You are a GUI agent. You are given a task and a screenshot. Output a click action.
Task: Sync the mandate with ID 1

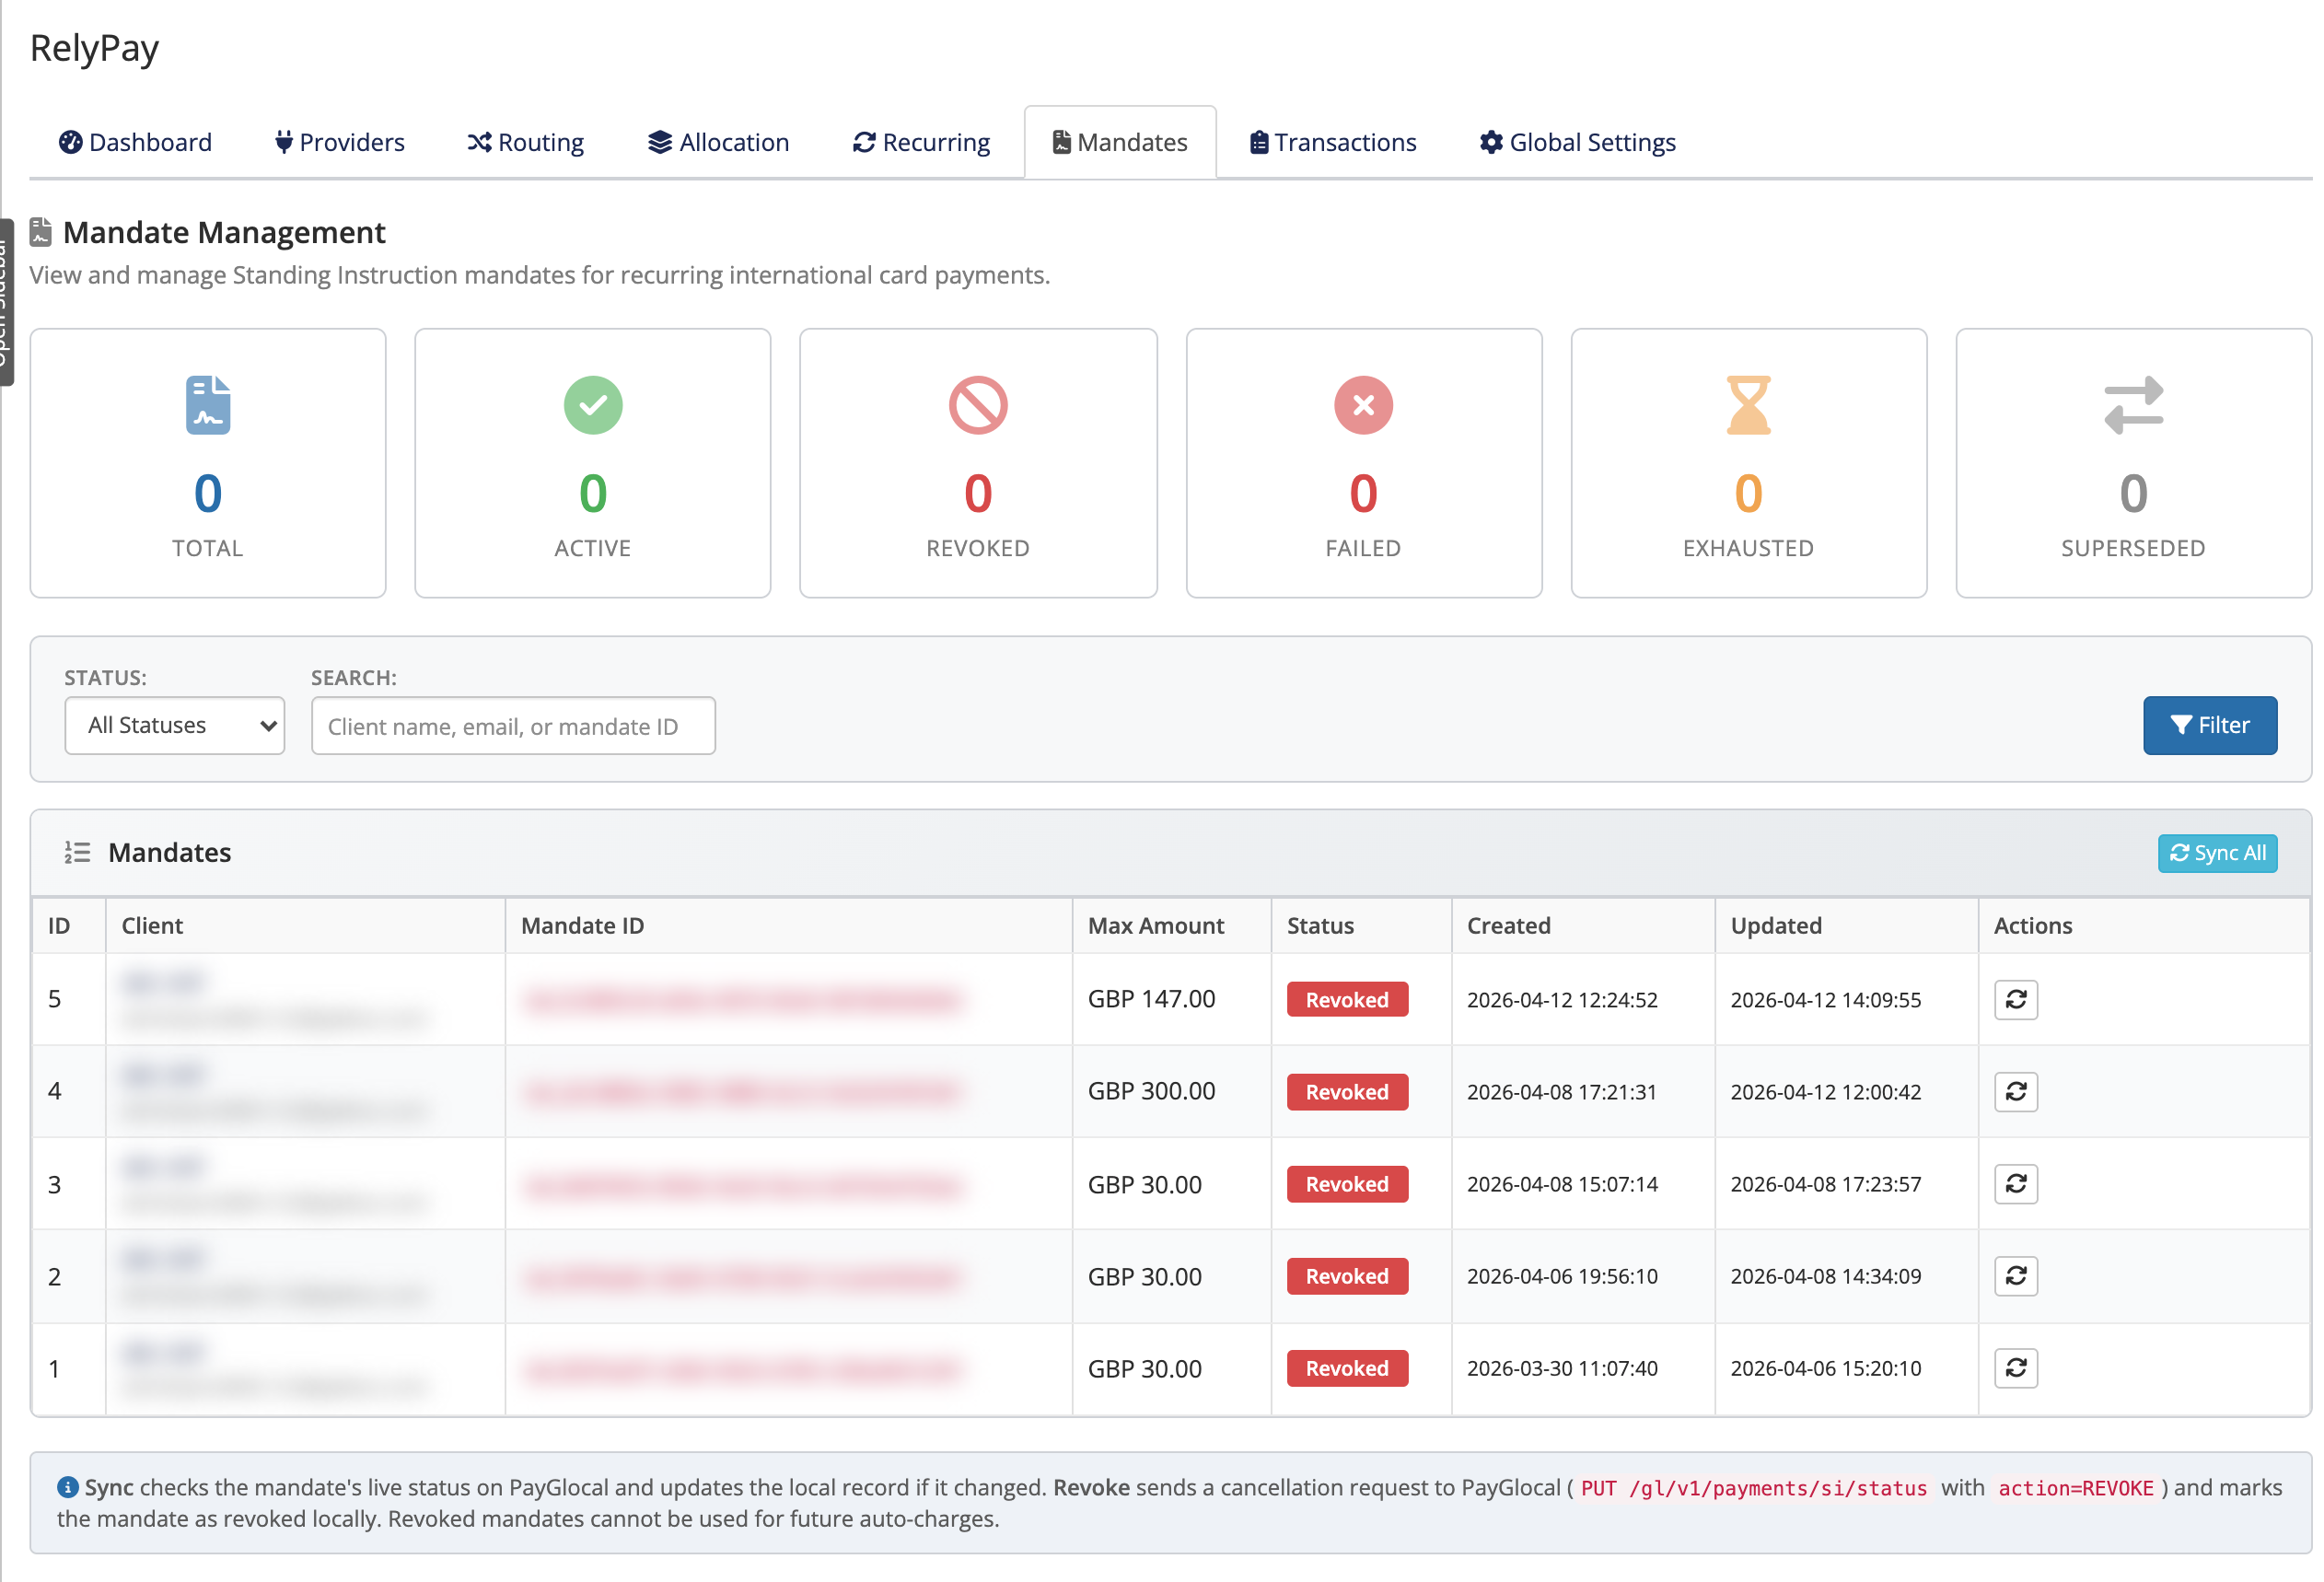(2015, 1367)
